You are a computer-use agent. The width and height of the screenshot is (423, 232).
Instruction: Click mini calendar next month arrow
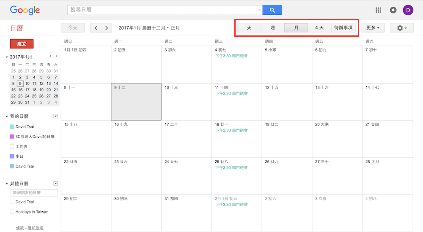[x=56, y=56]
